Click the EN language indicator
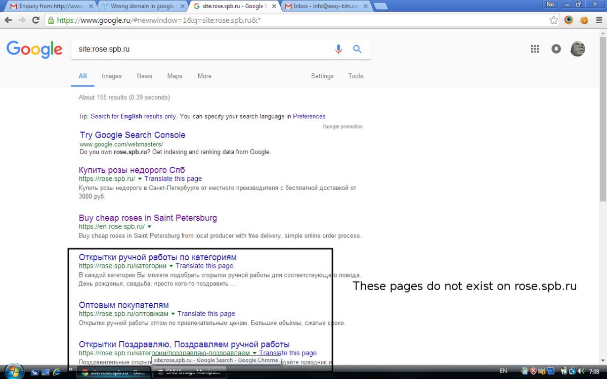Viewport: 607px width, 379px height. 503,371
